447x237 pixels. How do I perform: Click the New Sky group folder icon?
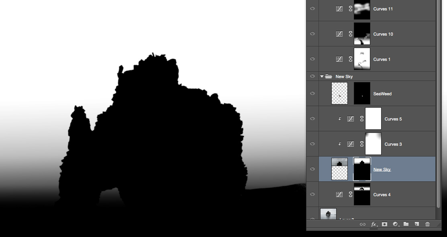(329, 76)
